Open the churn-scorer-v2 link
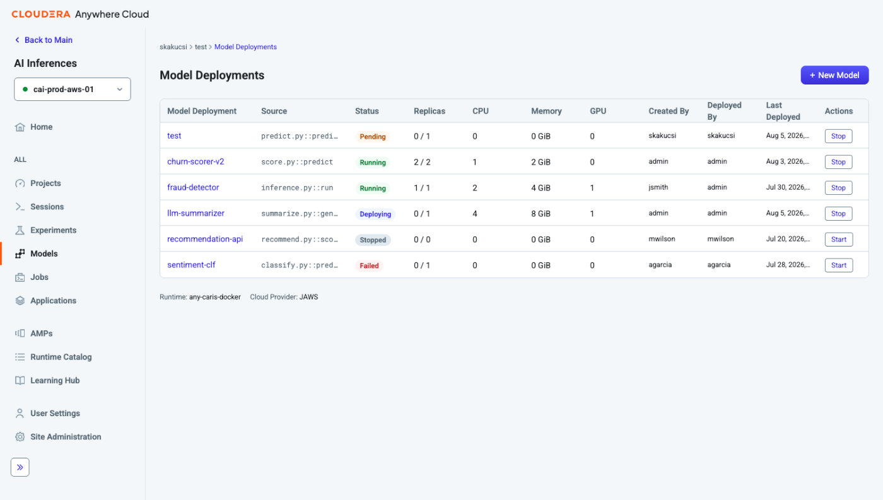883x500 pixels. (196, 161)
